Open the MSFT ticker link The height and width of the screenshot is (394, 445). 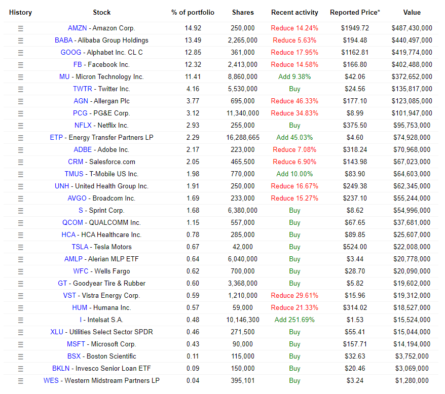coord(76,344)
